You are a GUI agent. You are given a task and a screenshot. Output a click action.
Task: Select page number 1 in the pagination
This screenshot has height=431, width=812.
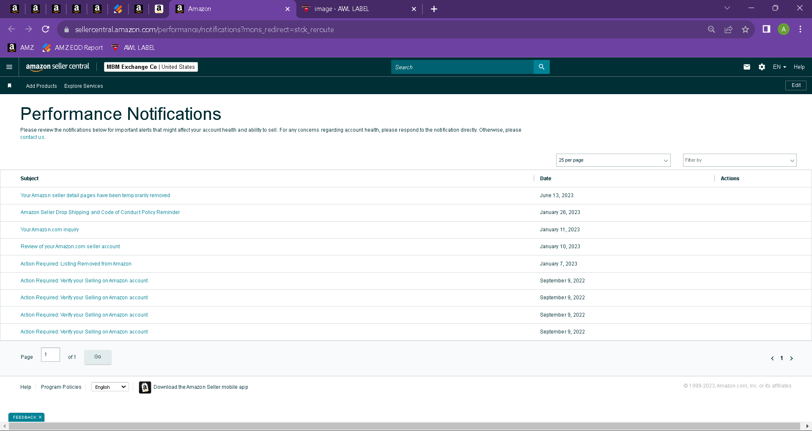tap(782, 358)
